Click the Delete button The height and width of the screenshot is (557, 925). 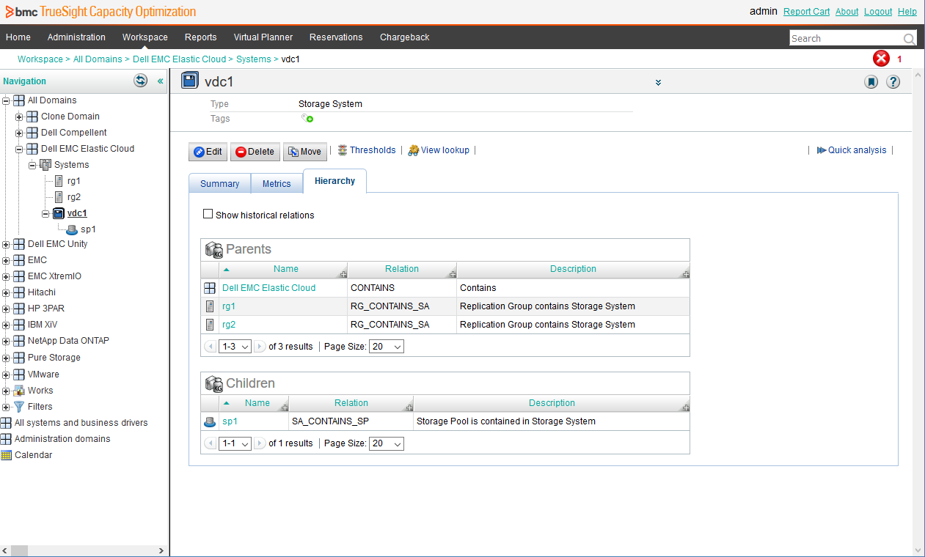point(255,152)
